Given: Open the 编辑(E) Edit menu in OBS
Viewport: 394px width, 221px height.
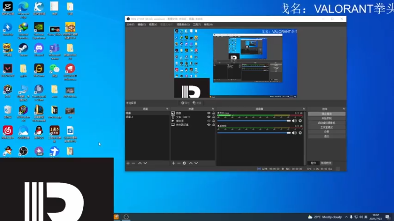Looking at the screenshot, I should [142, 25].
